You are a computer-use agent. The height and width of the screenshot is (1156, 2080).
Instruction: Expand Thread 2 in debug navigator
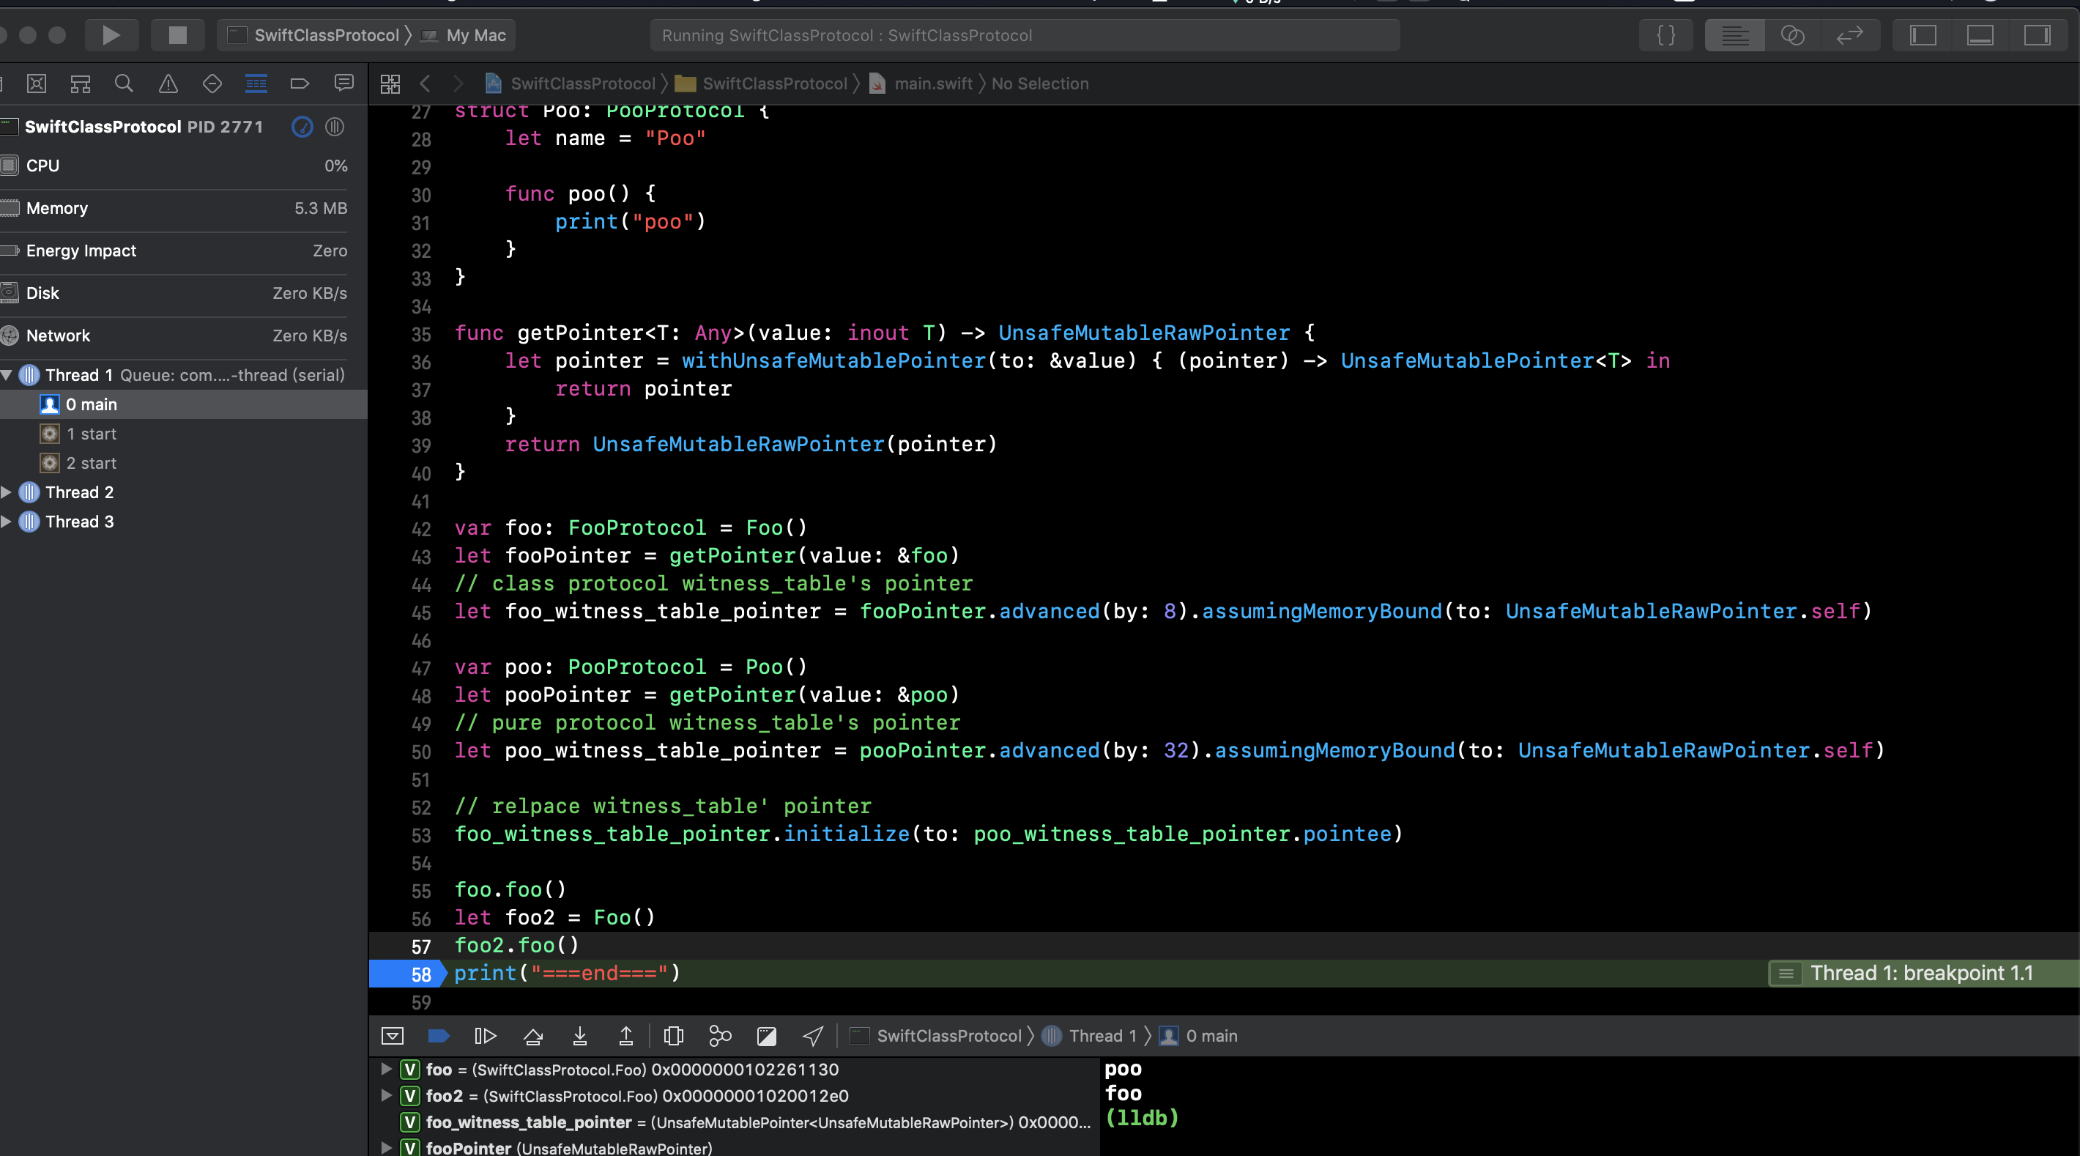click(x=7, y=492)
